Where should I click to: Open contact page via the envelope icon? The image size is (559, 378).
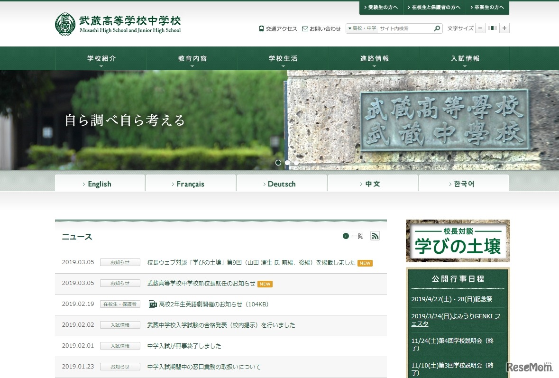pyautogui.click(x=305, y=29)
